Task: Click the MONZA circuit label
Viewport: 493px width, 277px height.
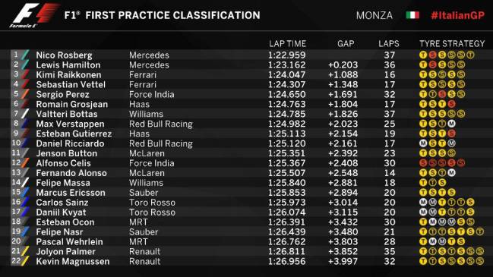Action: coord(374,15)
